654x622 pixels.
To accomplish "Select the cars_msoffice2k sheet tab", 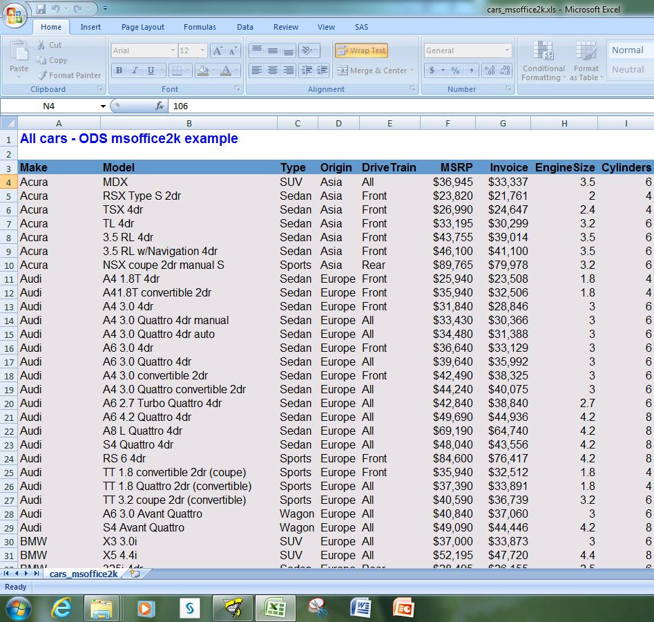I will point(83,574).
